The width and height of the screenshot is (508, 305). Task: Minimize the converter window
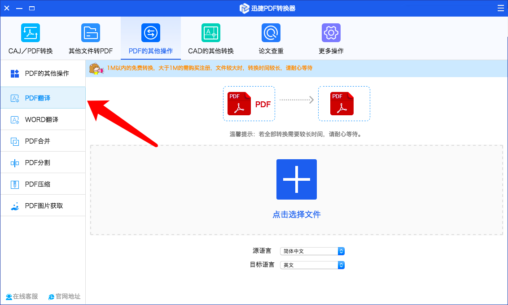point(19,8)
